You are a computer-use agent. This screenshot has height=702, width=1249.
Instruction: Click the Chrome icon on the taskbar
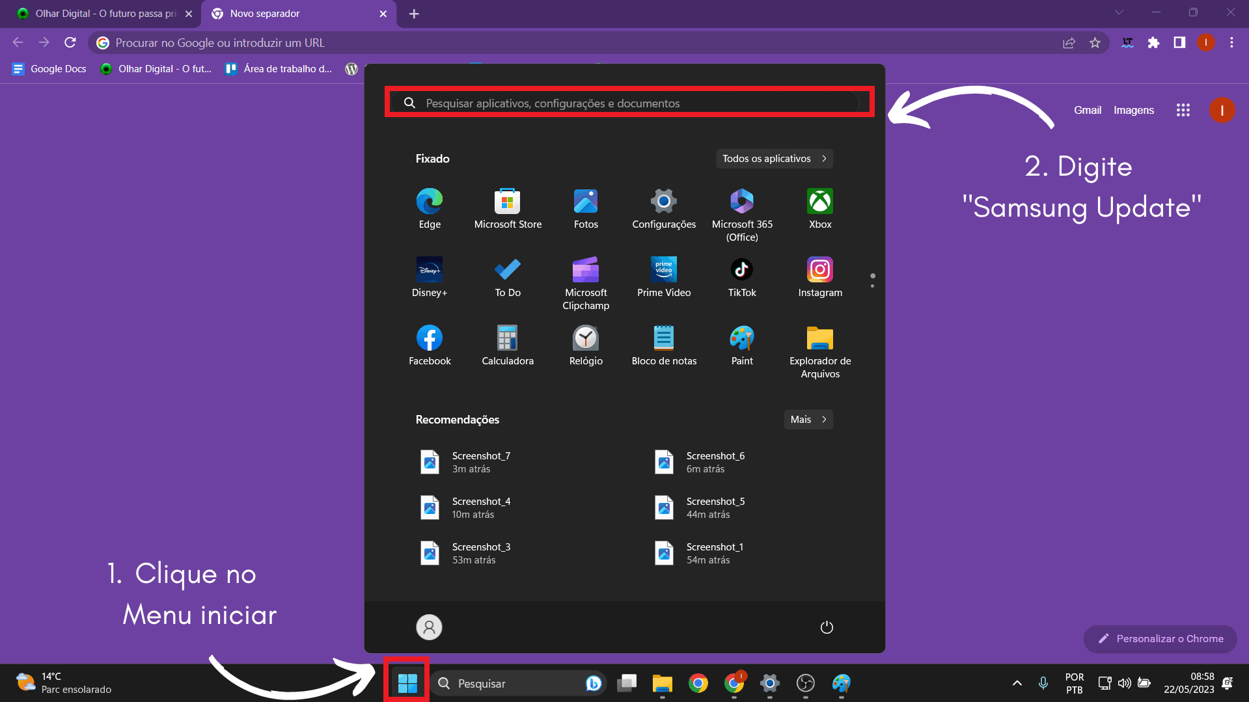tap(698, 683)
